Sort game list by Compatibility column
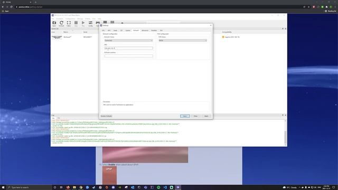The image size is (338, 190). (x=227, y=32)
